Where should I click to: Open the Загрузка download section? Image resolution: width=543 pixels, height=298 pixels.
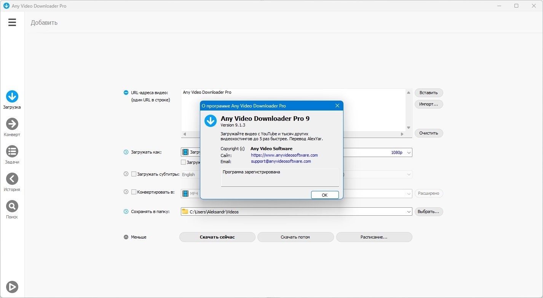[12, 100]
